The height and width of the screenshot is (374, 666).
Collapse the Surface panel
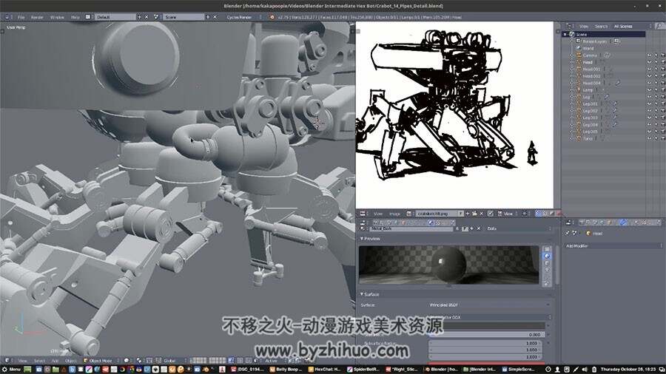370,294
